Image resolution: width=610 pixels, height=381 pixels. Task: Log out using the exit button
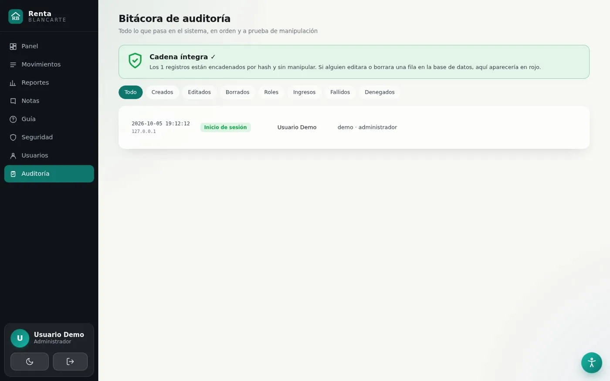tap(70, 361)
